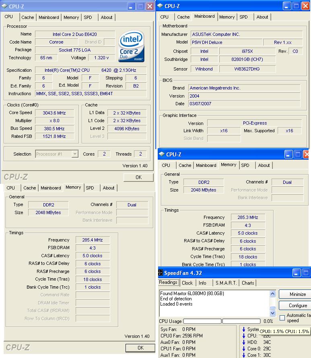Screen dimensions: 311x358
Task: Click the Chipset value i975X
Action: [x=247, y=51]
